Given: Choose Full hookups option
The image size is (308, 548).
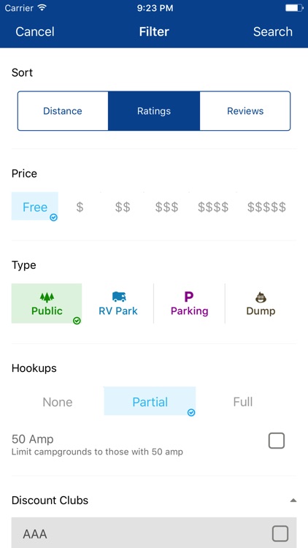Looking at the screenshot, I should tap(243, 402).
